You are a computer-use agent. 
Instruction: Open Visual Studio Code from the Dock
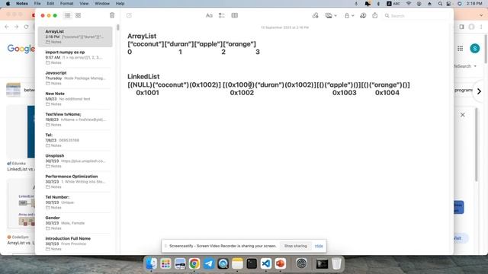(x=266, y=263)
